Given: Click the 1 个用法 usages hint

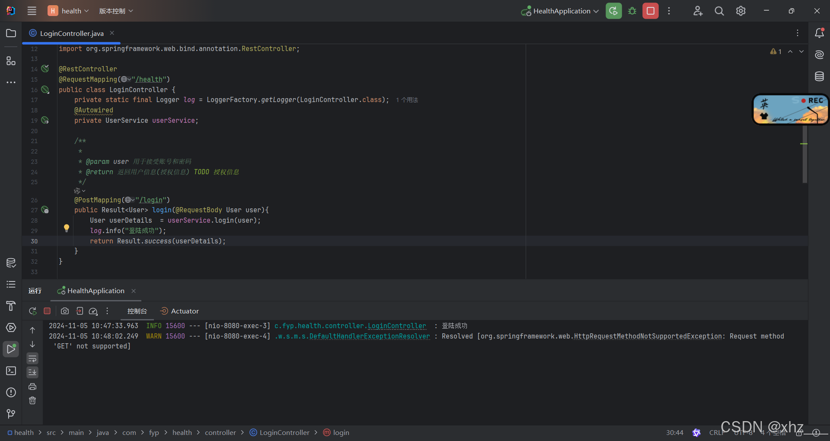Looking at the screenshot, I should [407, 100].
